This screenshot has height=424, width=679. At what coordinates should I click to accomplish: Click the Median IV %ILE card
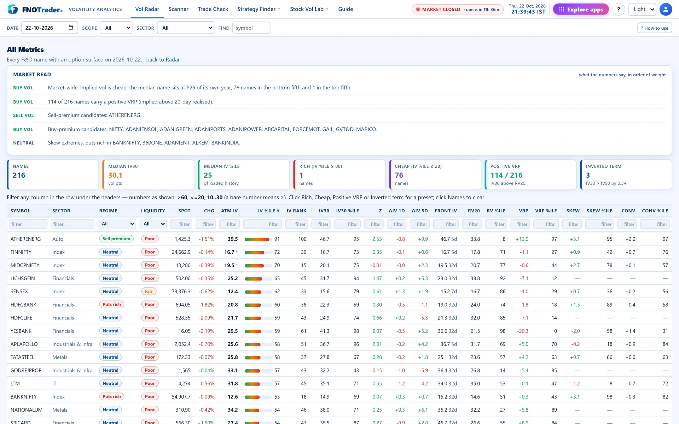[244, 175]
